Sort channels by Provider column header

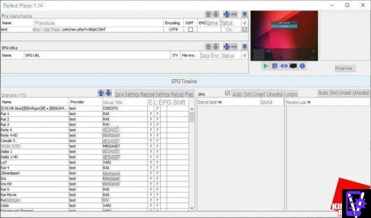tap(86, 102)
